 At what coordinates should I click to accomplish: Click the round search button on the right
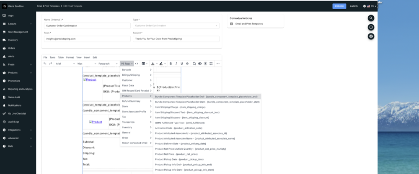tap(371, 18)
